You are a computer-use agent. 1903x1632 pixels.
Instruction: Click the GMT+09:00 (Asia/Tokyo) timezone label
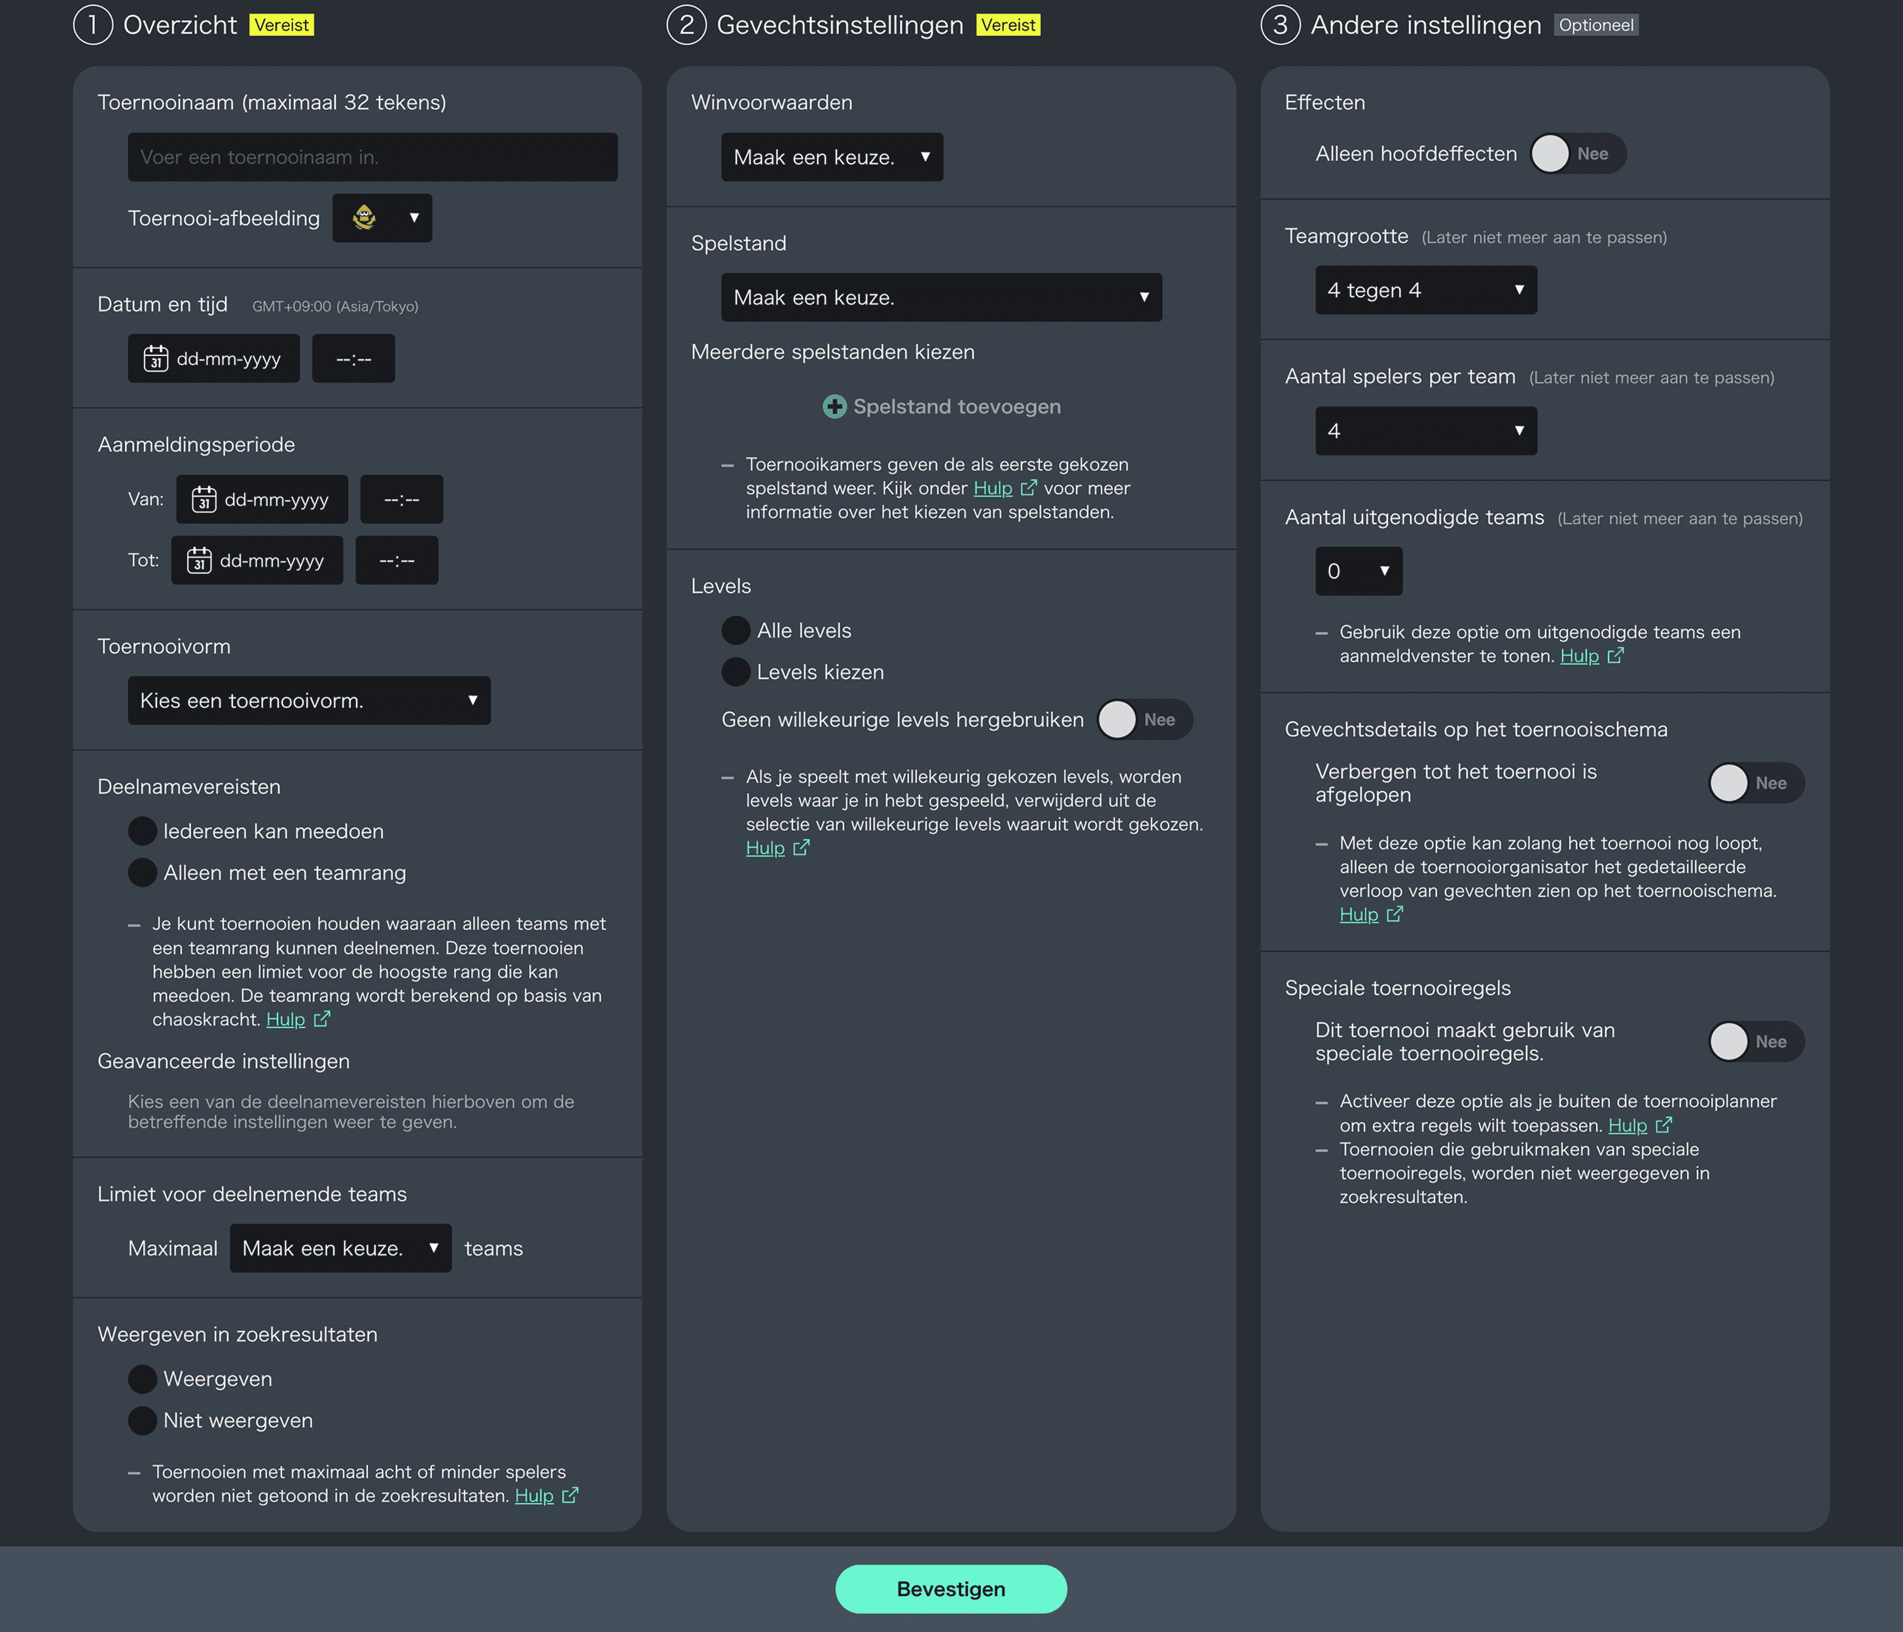pyautogui.click(x=335, y=306)
